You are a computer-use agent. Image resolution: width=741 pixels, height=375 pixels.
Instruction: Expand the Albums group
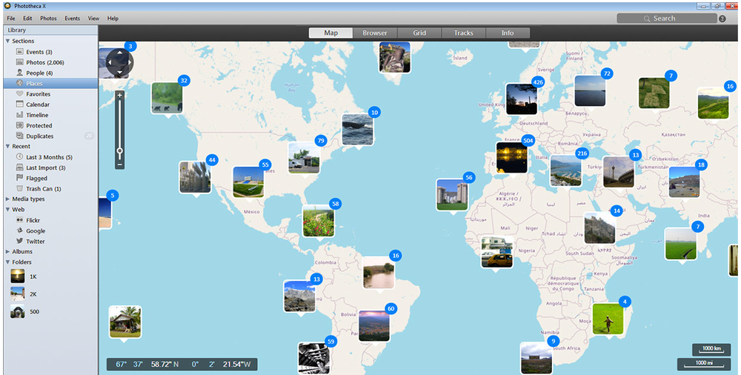pos(7,251)
